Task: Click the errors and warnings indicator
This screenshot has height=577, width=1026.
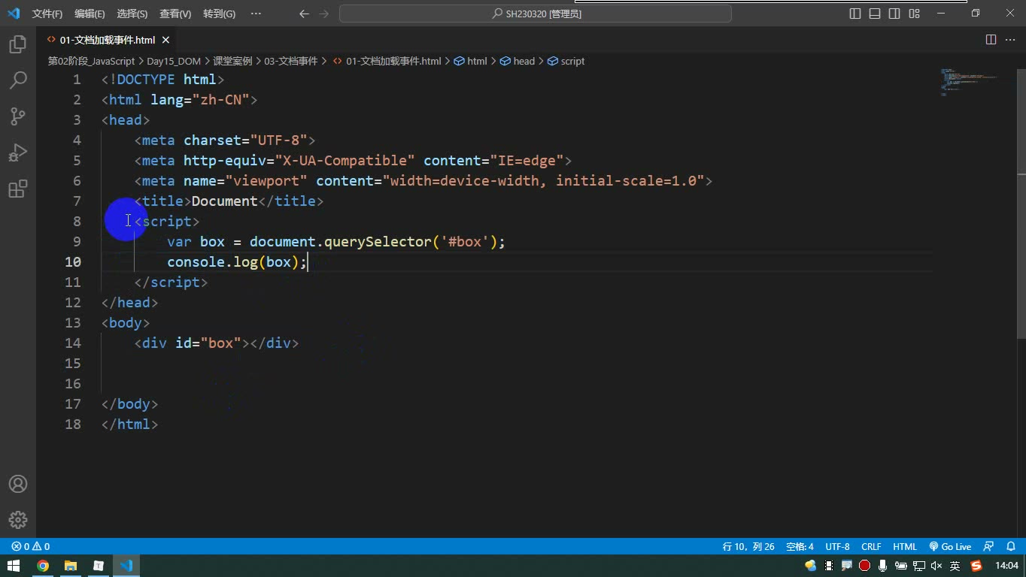Action: coord(31,547)
